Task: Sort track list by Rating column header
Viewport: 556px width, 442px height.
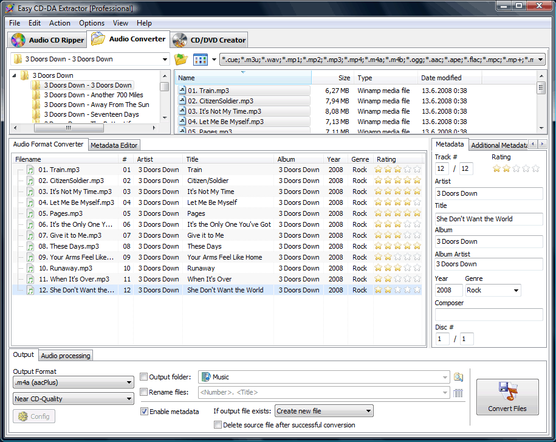Action: pos(397,159)
